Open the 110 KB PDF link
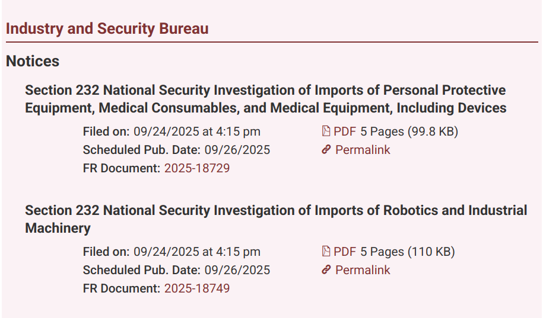 tap(345, 252)
